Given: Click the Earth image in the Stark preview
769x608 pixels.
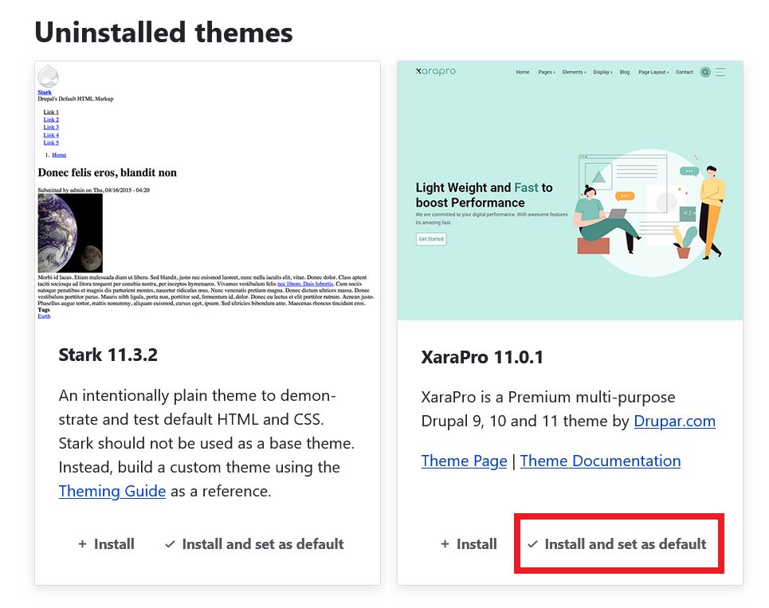Looking at the screenshot, I should (x=70, y=233).
